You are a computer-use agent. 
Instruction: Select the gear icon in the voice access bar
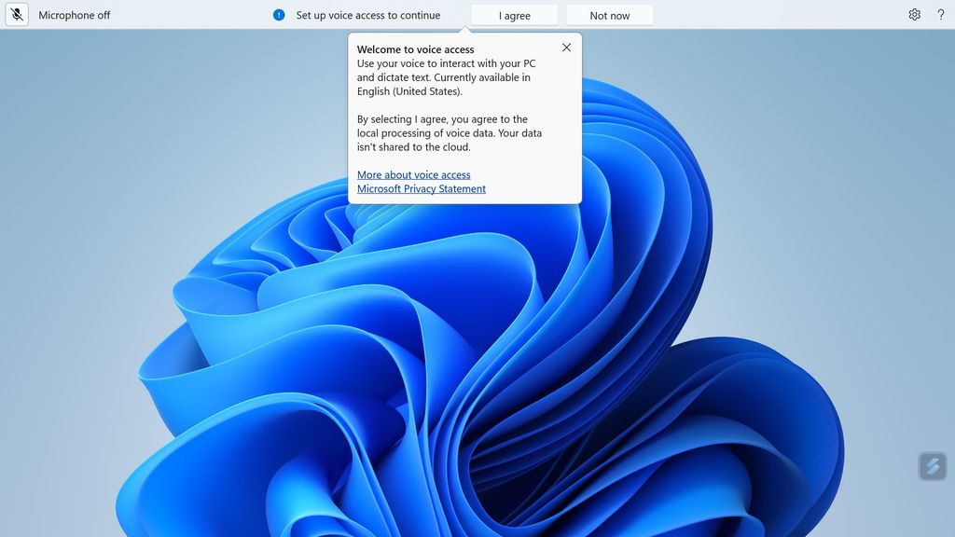915,14
